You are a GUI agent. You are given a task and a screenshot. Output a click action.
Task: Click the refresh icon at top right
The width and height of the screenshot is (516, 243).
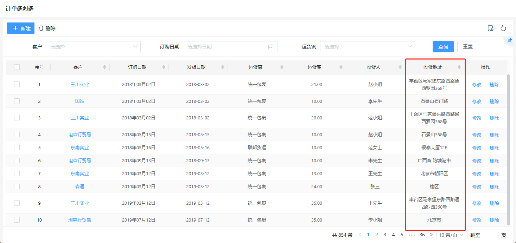click(503, 28)
